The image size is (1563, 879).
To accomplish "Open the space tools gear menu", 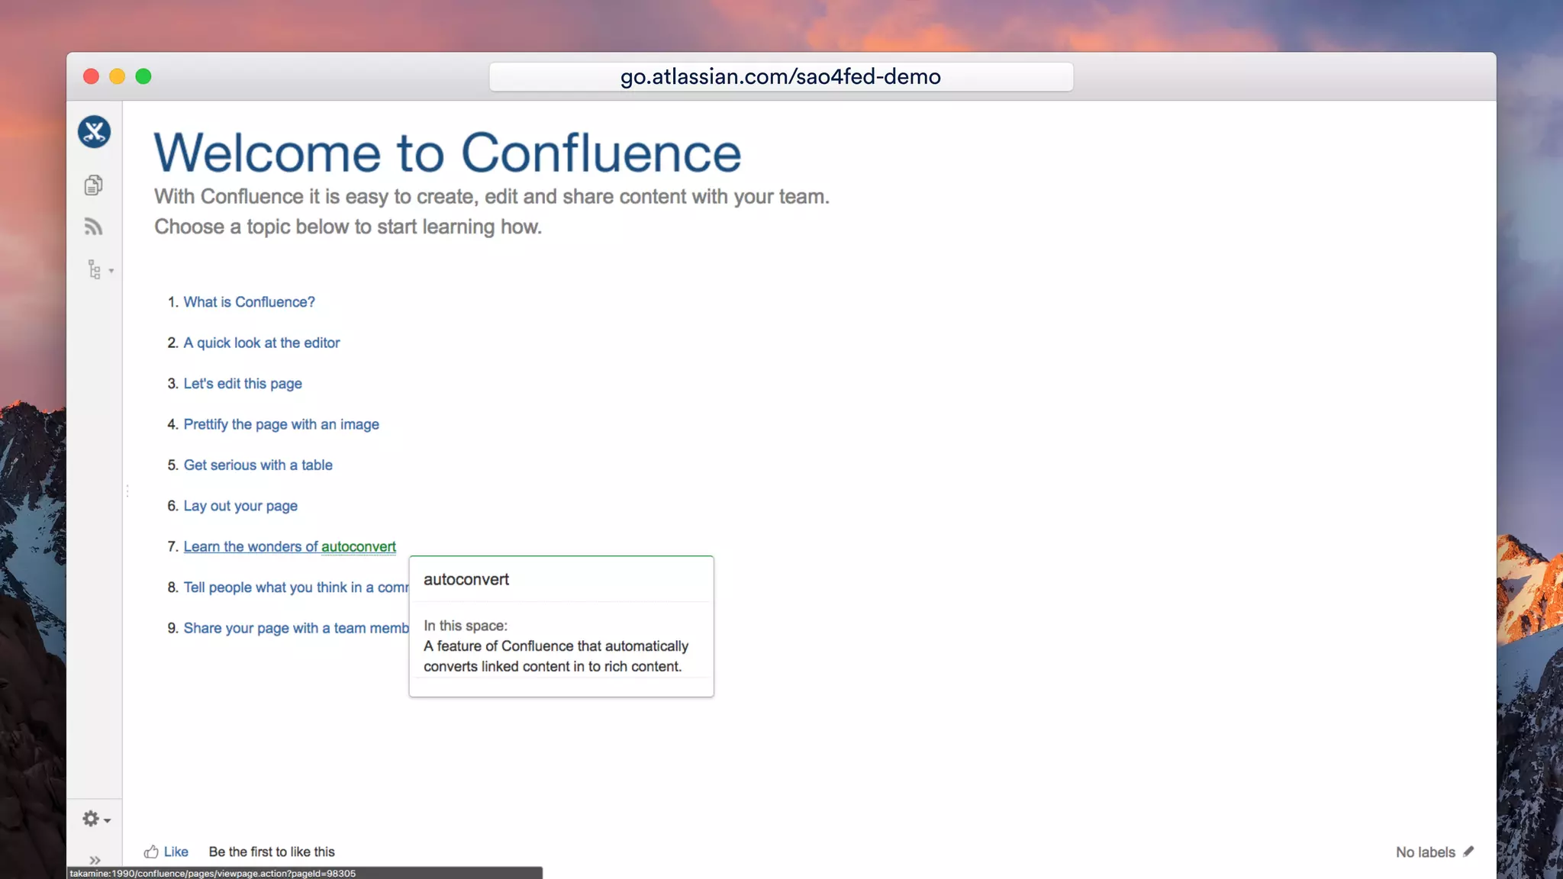I will 96,819.
